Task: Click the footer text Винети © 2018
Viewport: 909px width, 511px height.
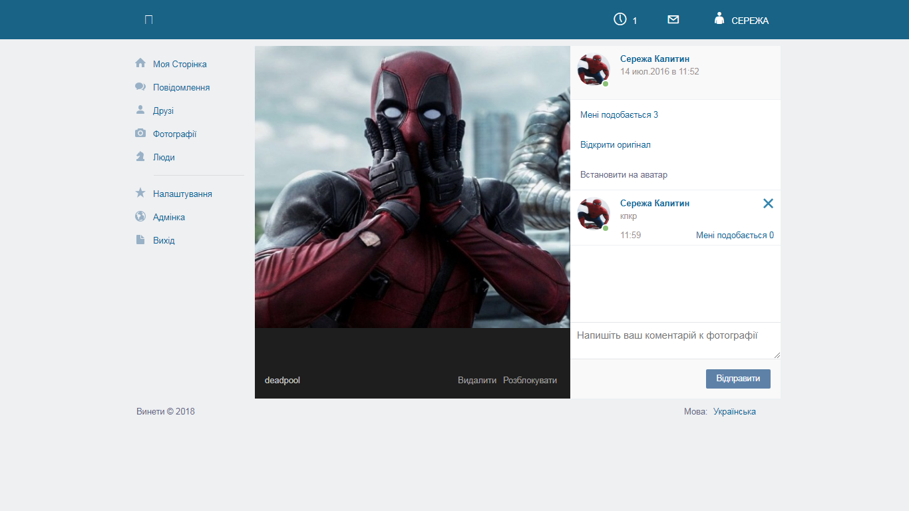Action: (x=166, y=412)
